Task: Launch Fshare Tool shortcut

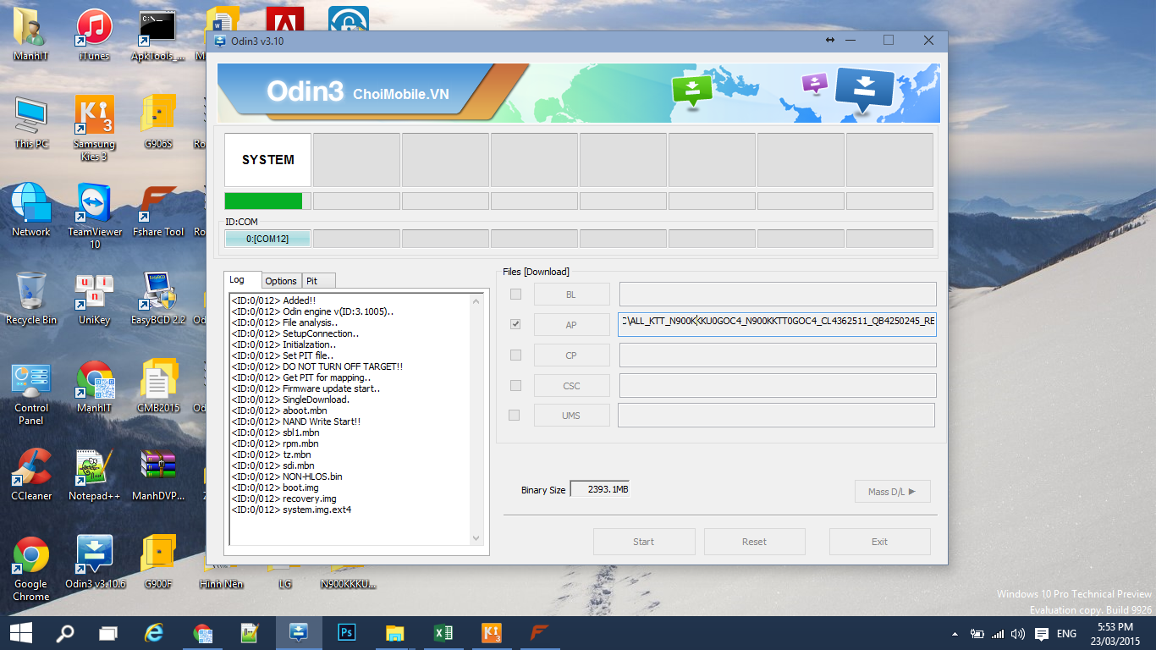Action: pyautogui.click(x=158, y=211)
